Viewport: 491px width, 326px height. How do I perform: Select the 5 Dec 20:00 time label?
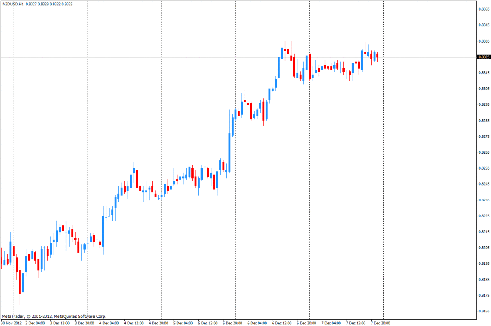pos(232,323)
